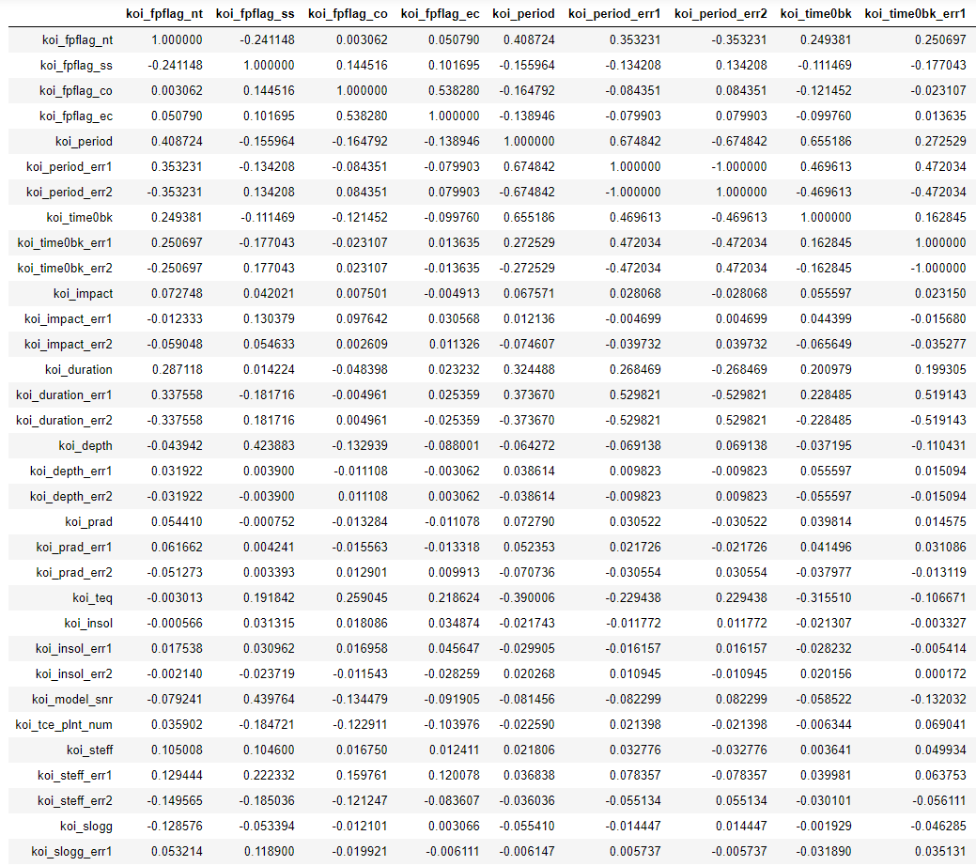
Task: Click cell 0.130379 in koi_impact_err1 row
Action: [x=269, y=319]
